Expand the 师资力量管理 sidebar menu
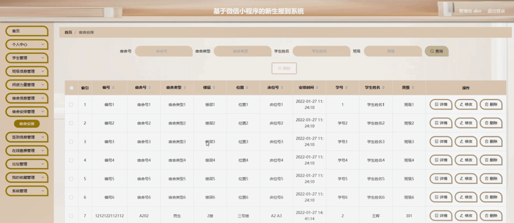This screenshot has height=223, width=514. [x=27, y=85]
